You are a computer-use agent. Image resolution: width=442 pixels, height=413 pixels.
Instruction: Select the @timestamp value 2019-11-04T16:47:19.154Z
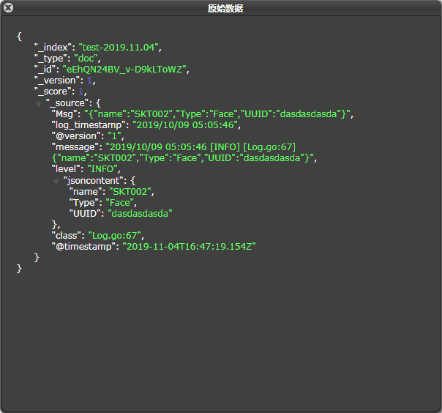[x=189, y=247]
